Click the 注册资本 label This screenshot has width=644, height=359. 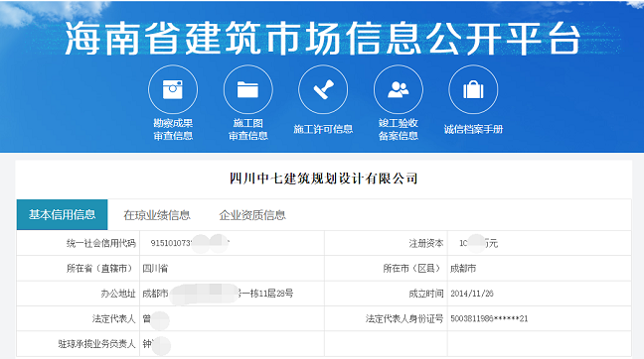click(x=426, y=243)
